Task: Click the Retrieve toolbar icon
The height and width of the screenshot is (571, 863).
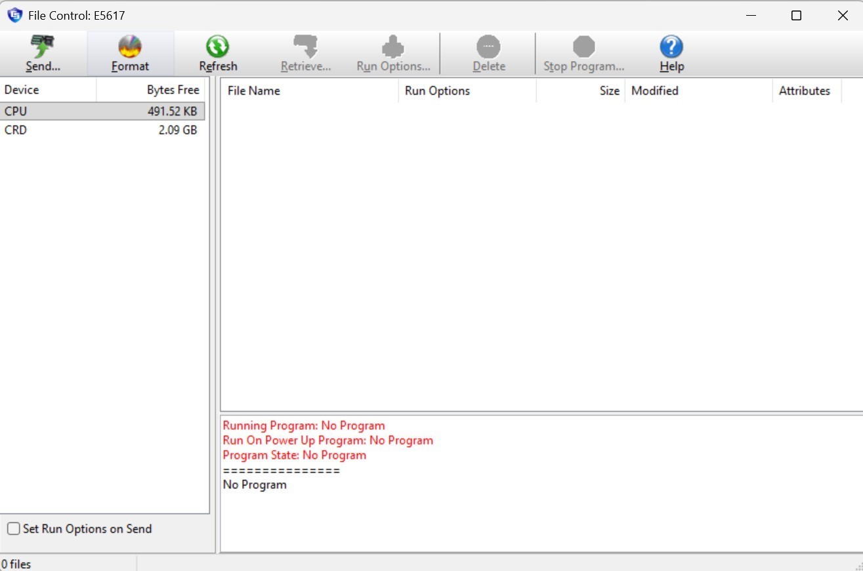Action: click(x=306, y=47)
